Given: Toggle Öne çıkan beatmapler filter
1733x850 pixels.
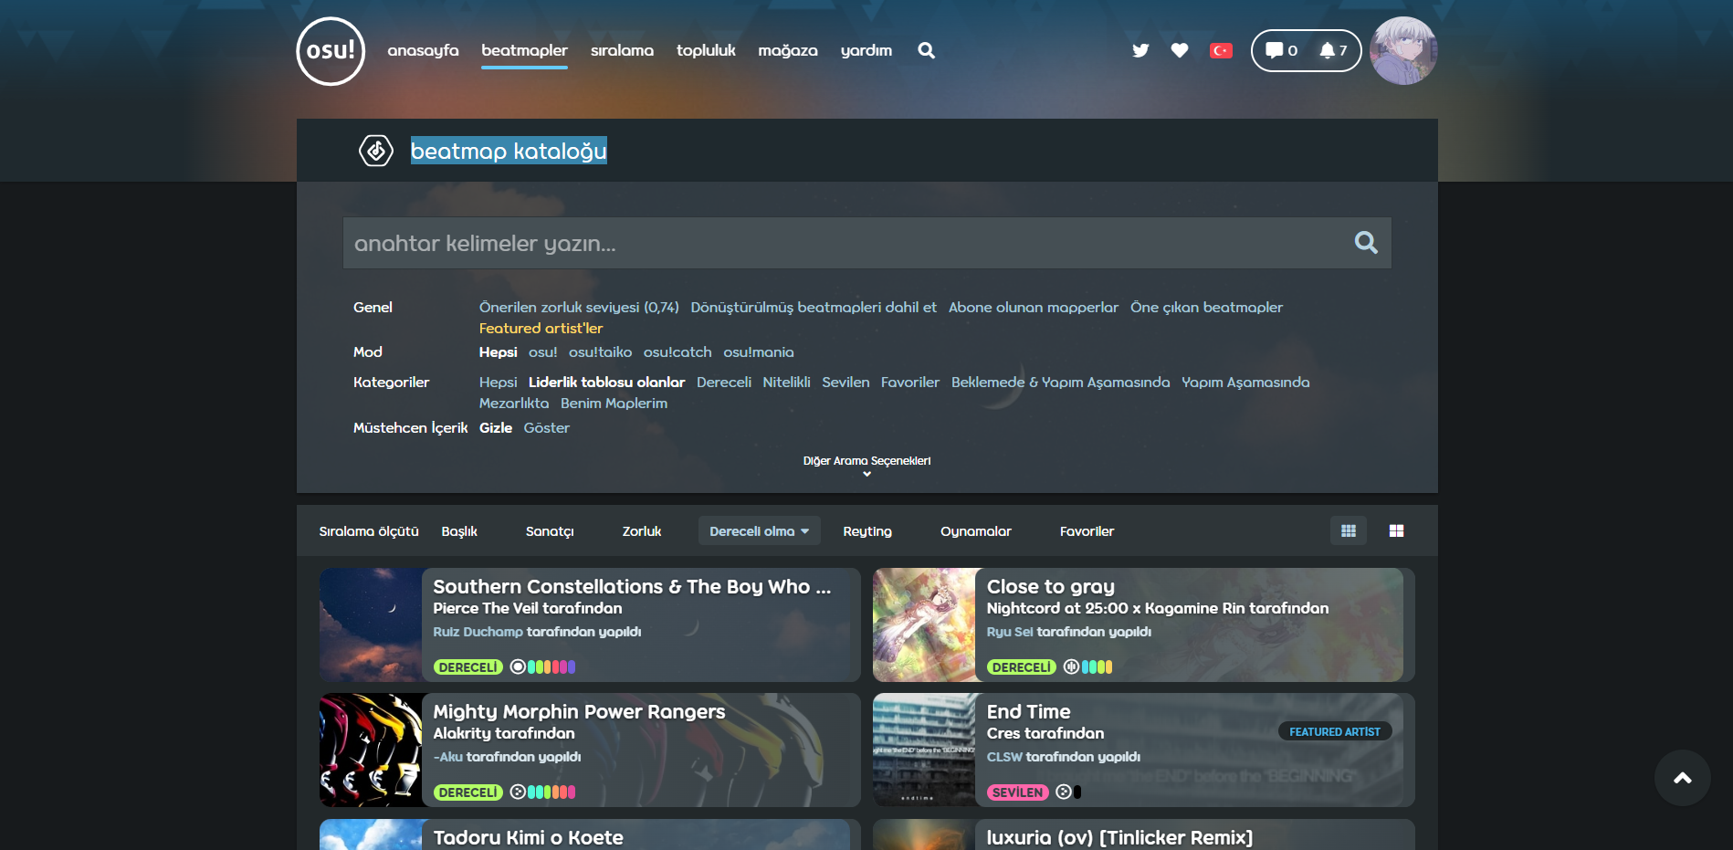Looking at the screenshot, I should tap(1206, 308).
